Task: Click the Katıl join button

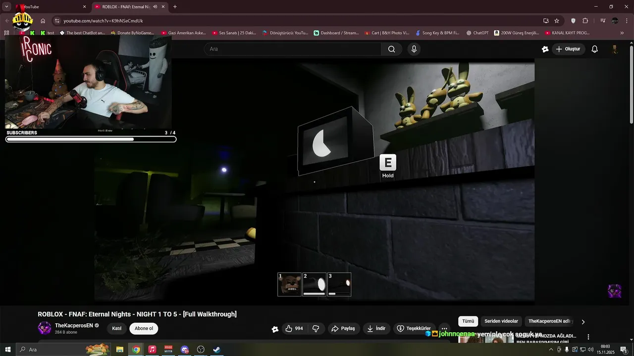Action: coord(117,328)
